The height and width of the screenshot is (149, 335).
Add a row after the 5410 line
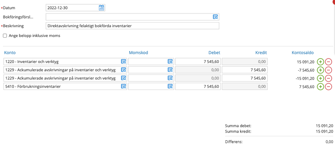pos(320,87)
